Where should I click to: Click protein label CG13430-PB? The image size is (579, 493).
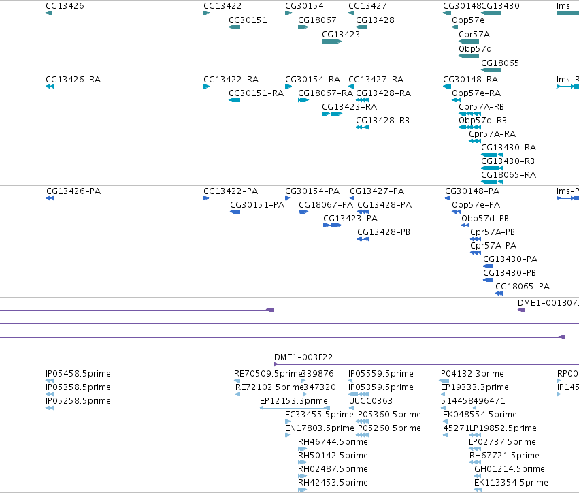pos(510,274)
